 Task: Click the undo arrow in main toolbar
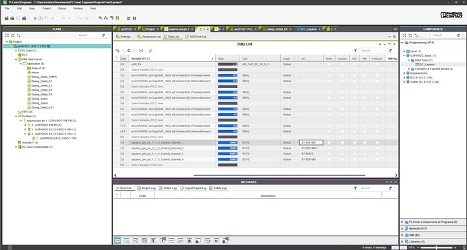pos(63,18)
